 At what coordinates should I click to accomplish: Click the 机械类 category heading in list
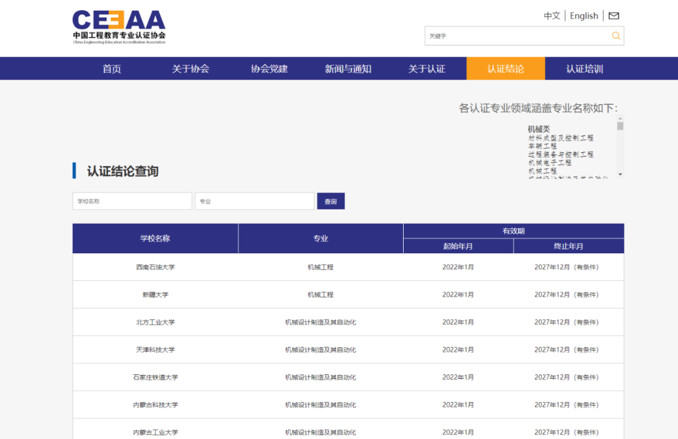pyautogui.click(x=539, y=129)
